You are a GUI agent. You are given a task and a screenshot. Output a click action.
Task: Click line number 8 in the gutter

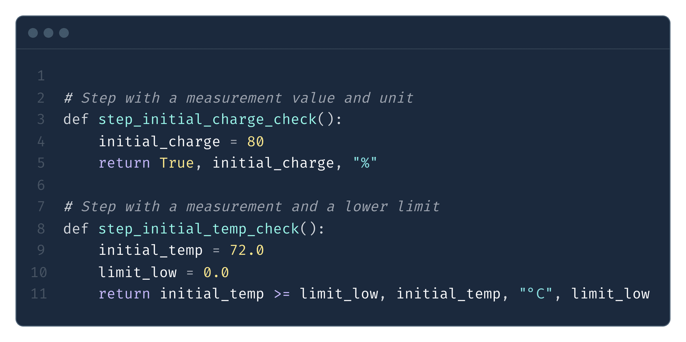click(x=41, y=229)
